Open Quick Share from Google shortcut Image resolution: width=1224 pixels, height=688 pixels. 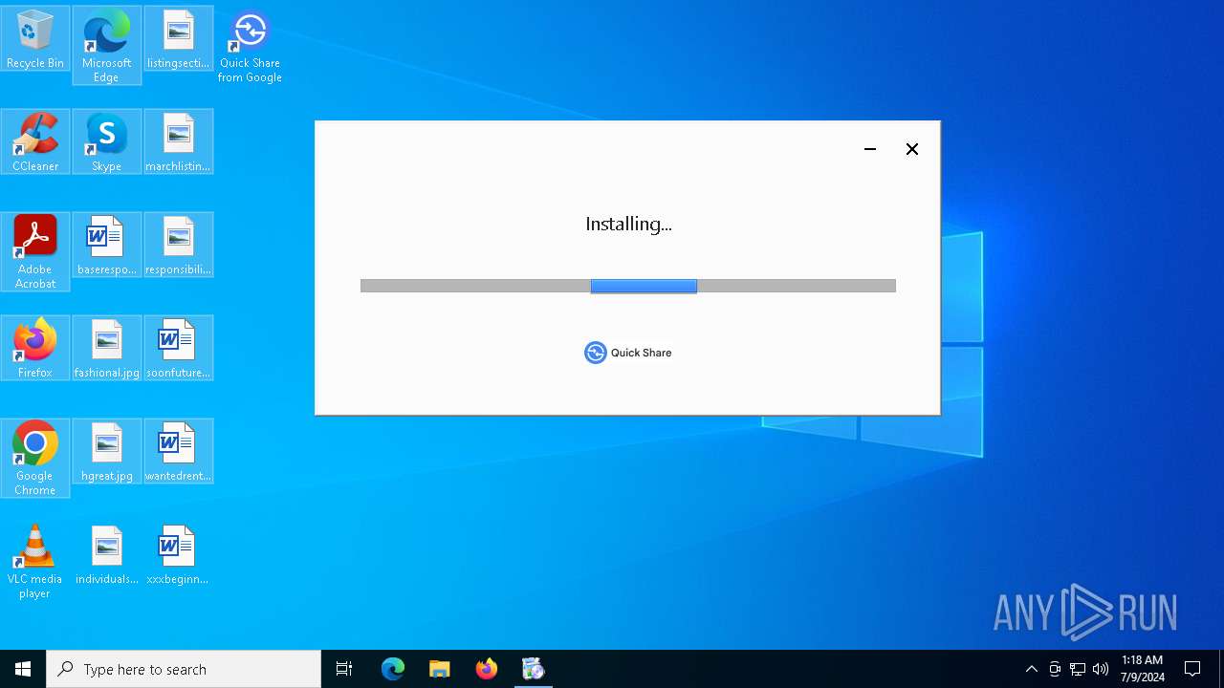(x=250, y=45)
